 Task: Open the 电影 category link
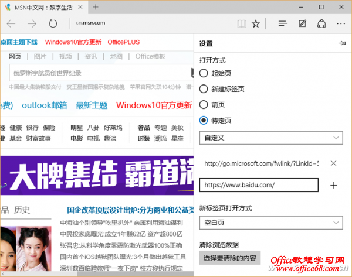[77, 138]
